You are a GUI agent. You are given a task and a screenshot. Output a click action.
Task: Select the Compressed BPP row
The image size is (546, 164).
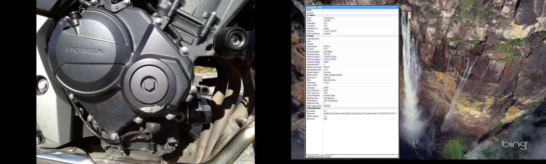352,65
